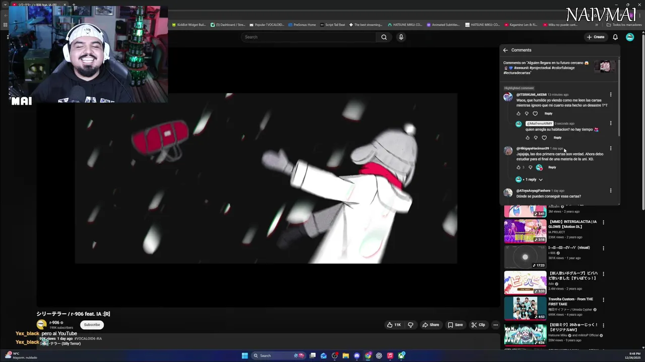645x362 pixels.
Task: Open Discord from taskbar
Action: click(357, 355)
